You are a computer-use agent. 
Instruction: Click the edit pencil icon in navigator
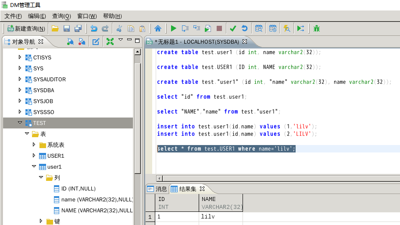pyautogui.click(x=96, y=42)
